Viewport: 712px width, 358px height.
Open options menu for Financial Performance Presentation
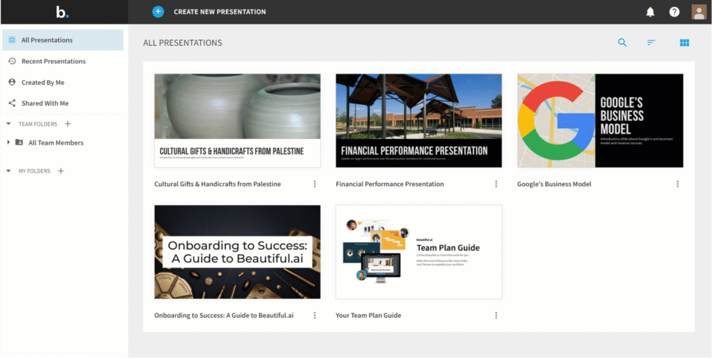[496, 184]
